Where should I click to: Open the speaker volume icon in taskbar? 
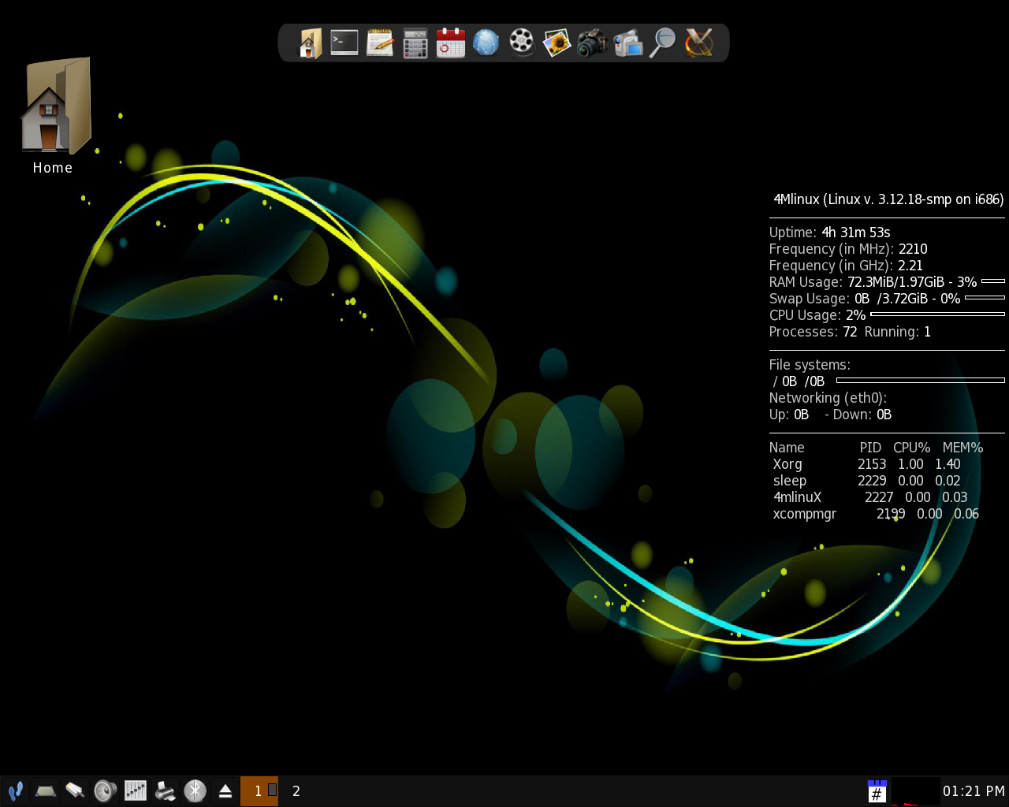pos(105,790)
